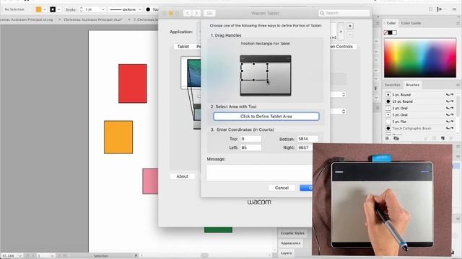Open the fill color swatch in control bar
The image size is (462, 259).
(38, 9)
